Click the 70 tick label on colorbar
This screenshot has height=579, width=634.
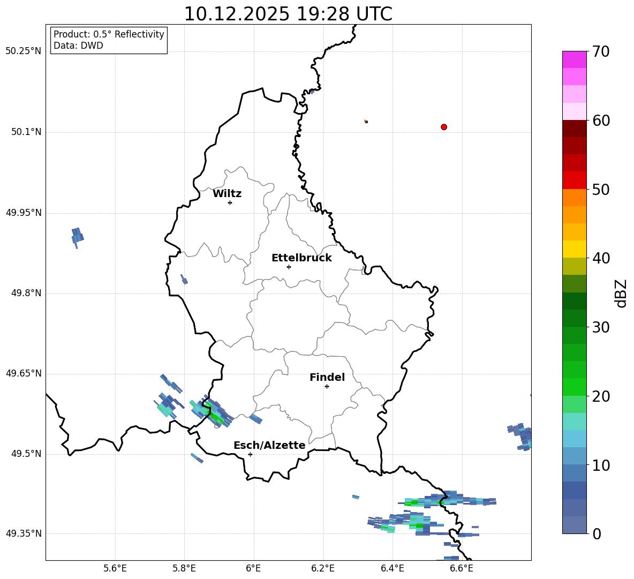601,51
